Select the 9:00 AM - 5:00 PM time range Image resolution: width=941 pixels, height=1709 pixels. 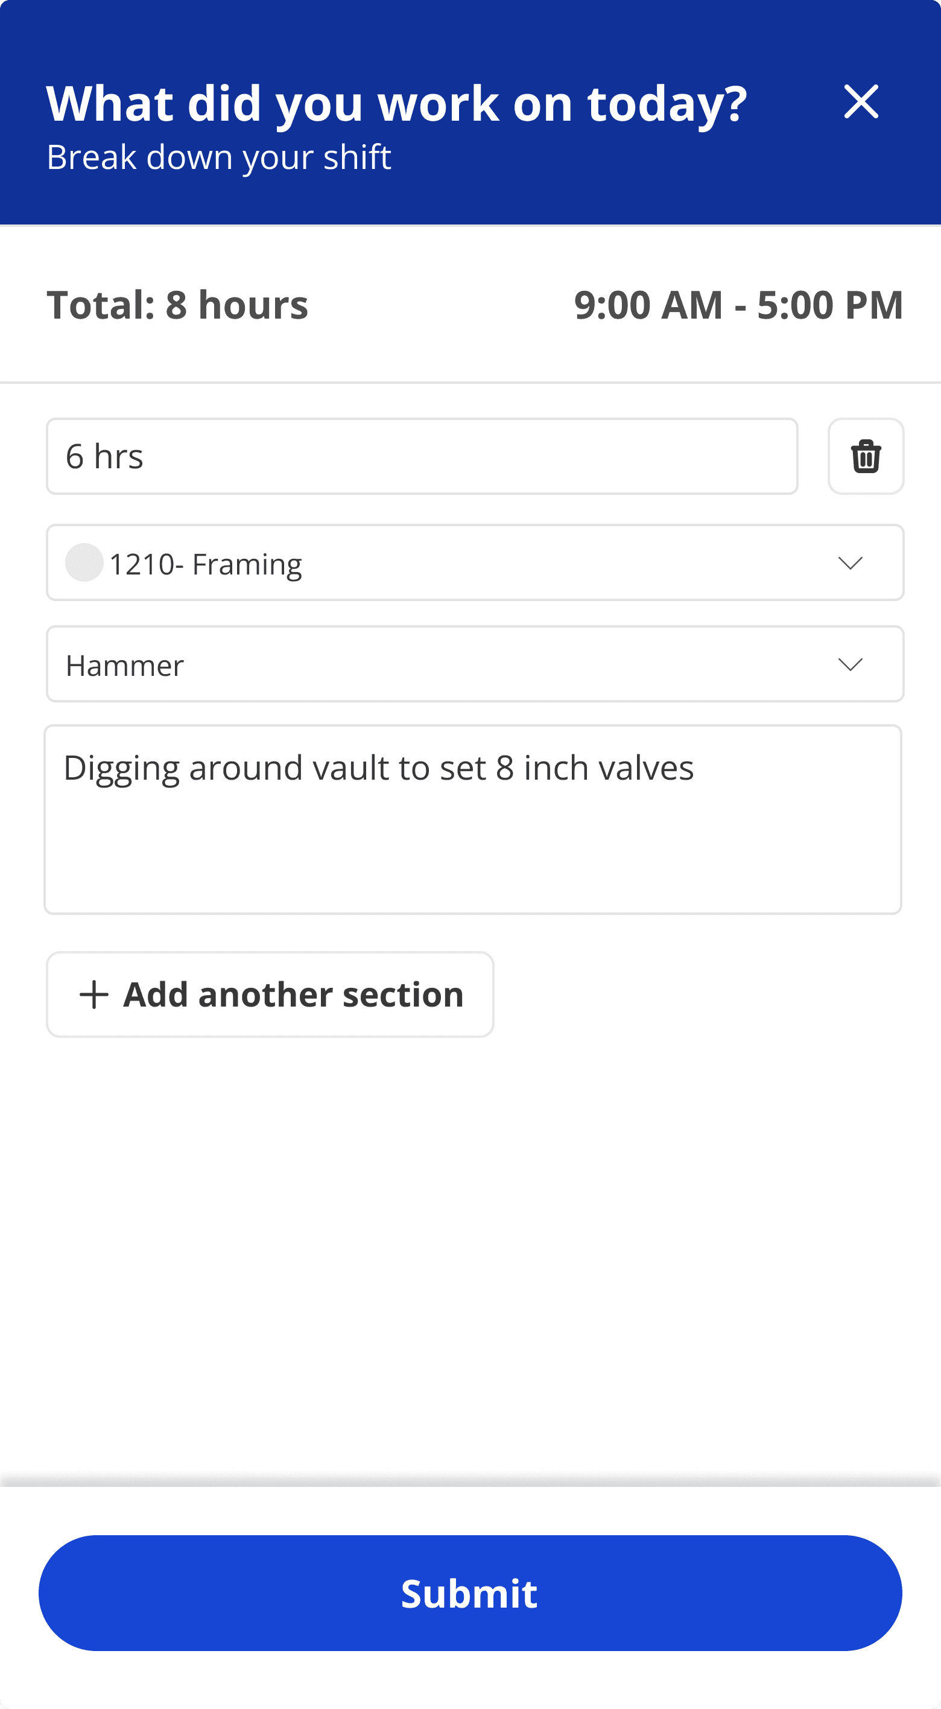point(738,305)
